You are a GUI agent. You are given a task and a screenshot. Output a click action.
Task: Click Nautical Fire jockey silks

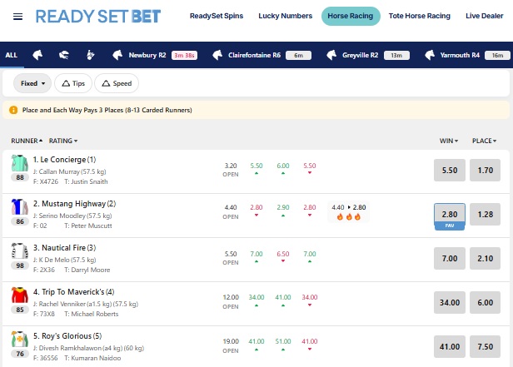[20, 251]
